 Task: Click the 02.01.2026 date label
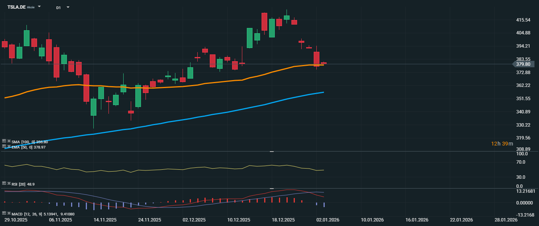coord(328,220)
